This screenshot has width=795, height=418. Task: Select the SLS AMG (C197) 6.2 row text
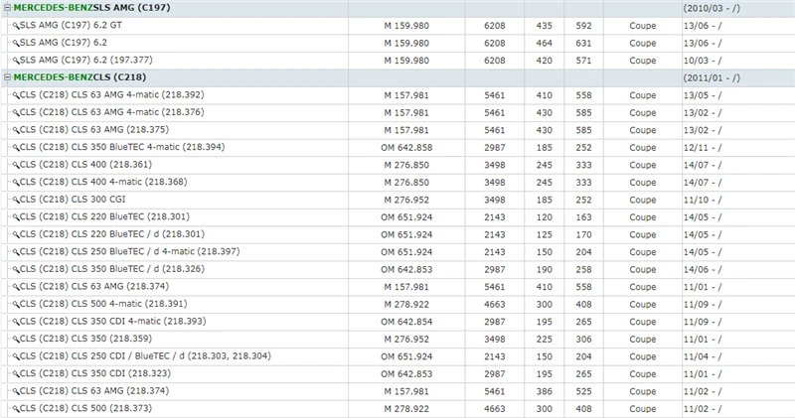click(x=64, y=43)
